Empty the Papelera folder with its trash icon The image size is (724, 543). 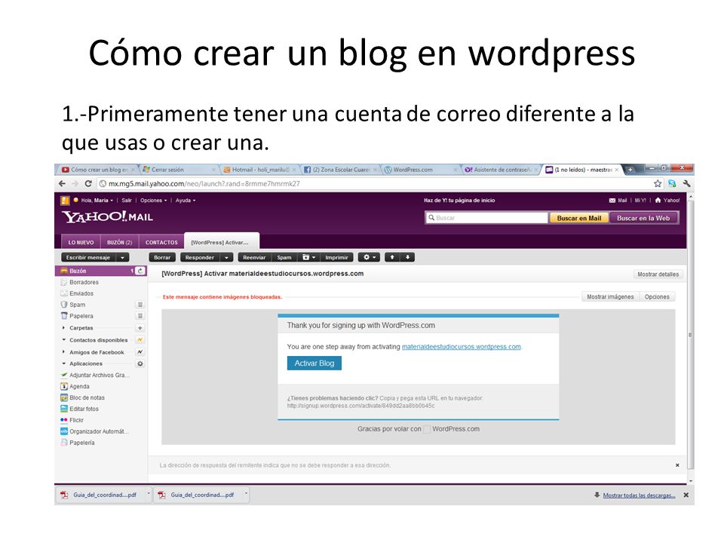coord(140,316)
